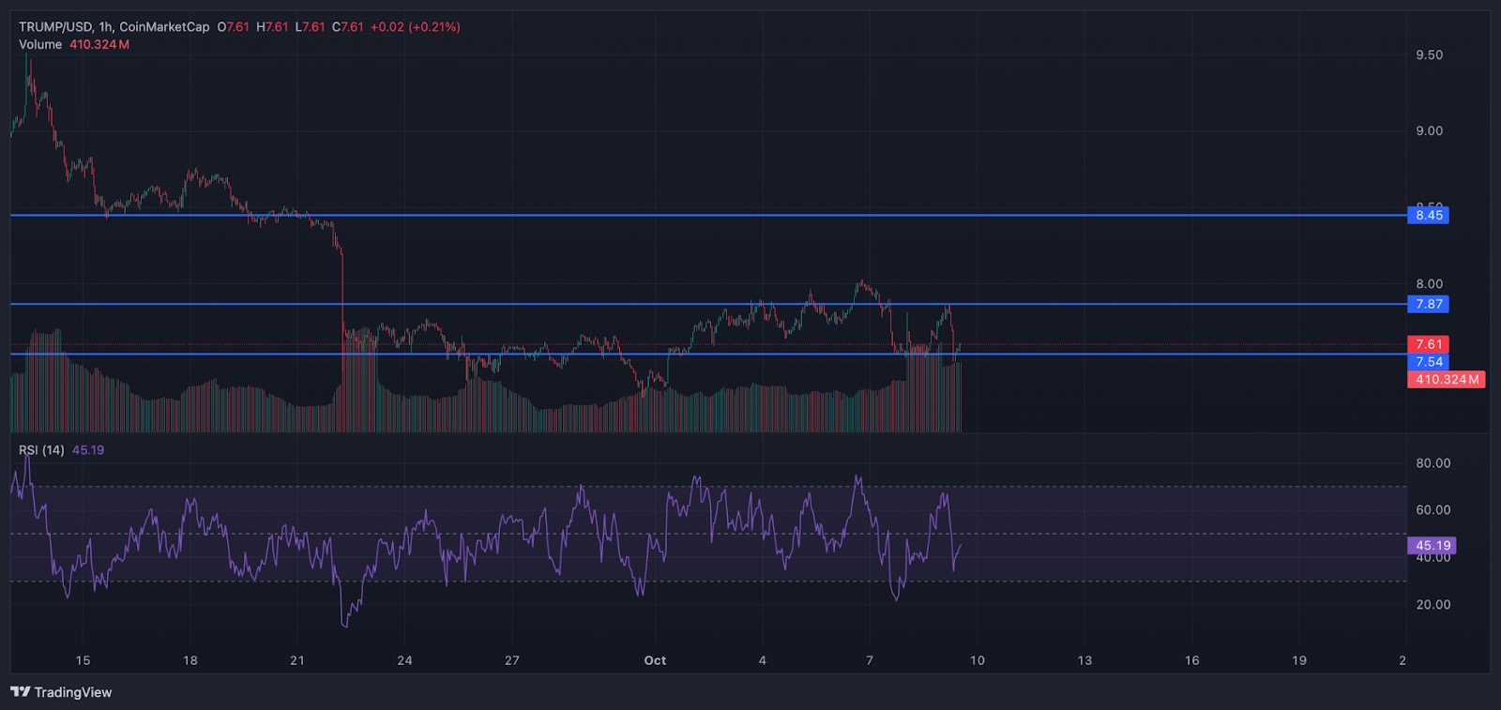Image resolution: width=1501 pixels, height=710 pixels.
Task: Click the blue 8.45 price label
Action: [x=1428, y=216]
